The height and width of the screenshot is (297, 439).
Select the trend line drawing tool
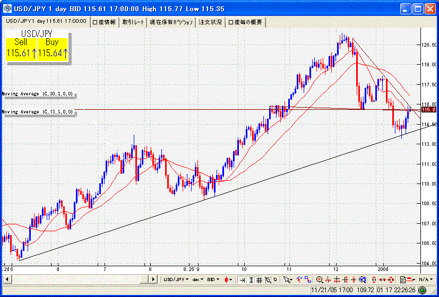pos(299,279)
